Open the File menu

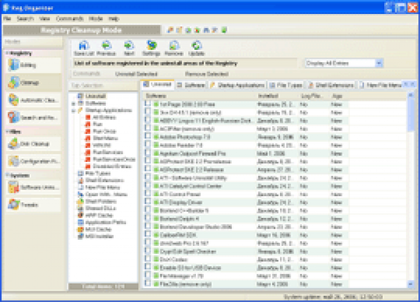(7, 18)
